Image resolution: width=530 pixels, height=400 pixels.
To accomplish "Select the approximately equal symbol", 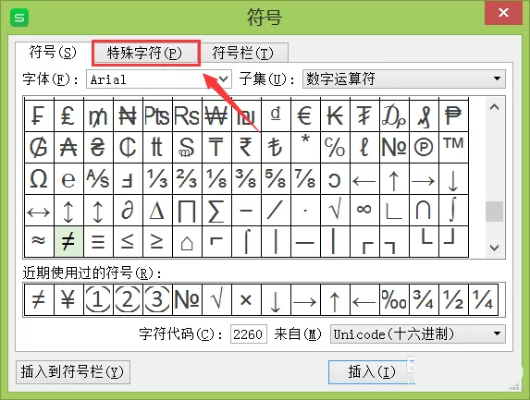I will point(39,241).
